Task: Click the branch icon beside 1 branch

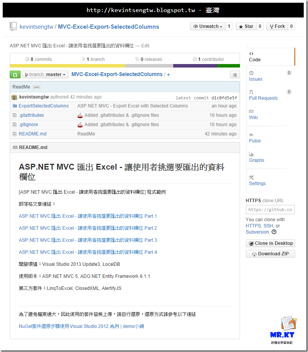Action: (84, 59)
